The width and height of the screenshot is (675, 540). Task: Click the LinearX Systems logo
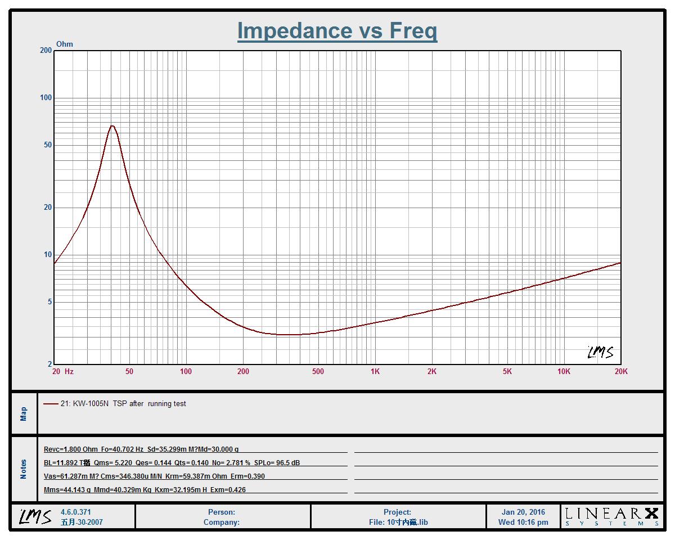(611, 516)
